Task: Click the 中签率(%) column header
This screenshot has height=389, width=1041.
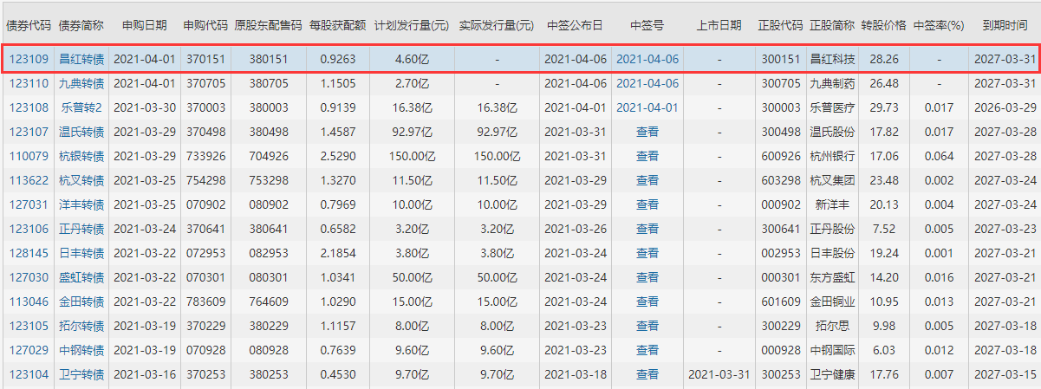Action: click(939, 26)
